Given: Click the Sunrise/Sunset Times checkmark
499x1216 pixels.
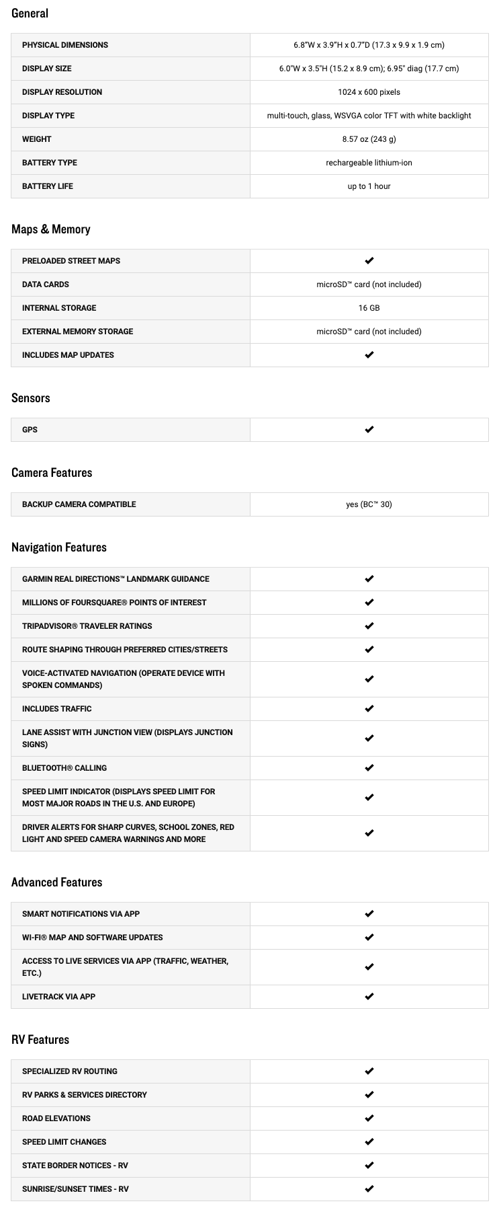Looking at the screenshot, I should (x=369, y=1189).
